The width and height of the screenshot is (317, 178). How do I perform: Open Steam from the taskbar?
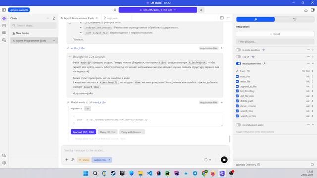click(x=113, y=173)
